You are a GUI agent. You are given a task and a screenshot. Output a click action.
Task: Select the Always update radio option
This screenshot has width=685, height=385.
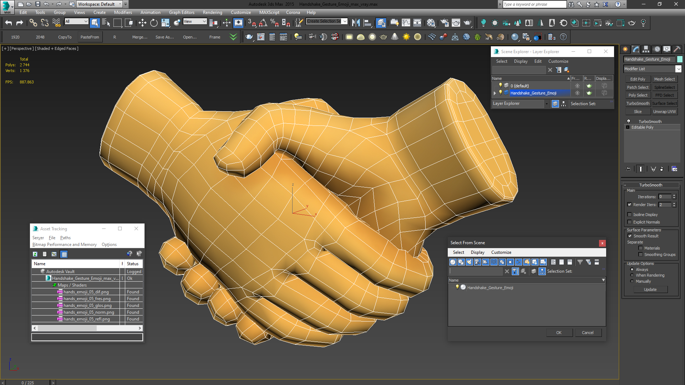tap(632, 269)
